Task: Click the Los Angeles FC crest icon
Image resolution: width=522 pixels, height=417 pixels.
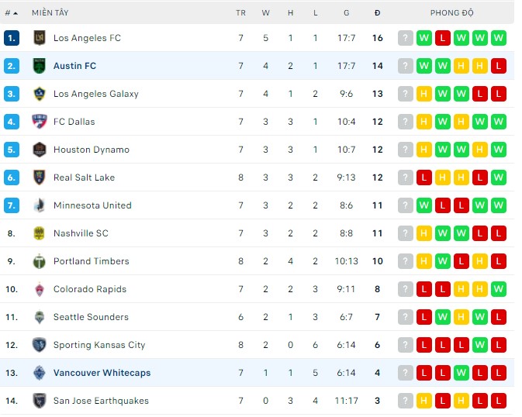Action: tap(40, 38)
